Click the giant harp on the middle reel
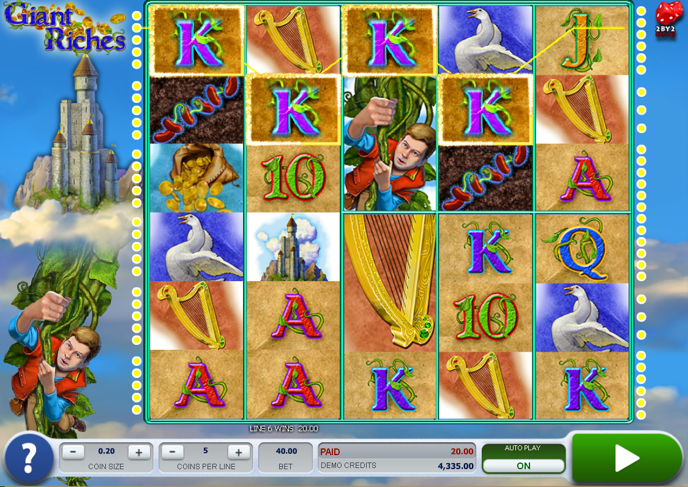688x487 pixels. tap(390, 282)
